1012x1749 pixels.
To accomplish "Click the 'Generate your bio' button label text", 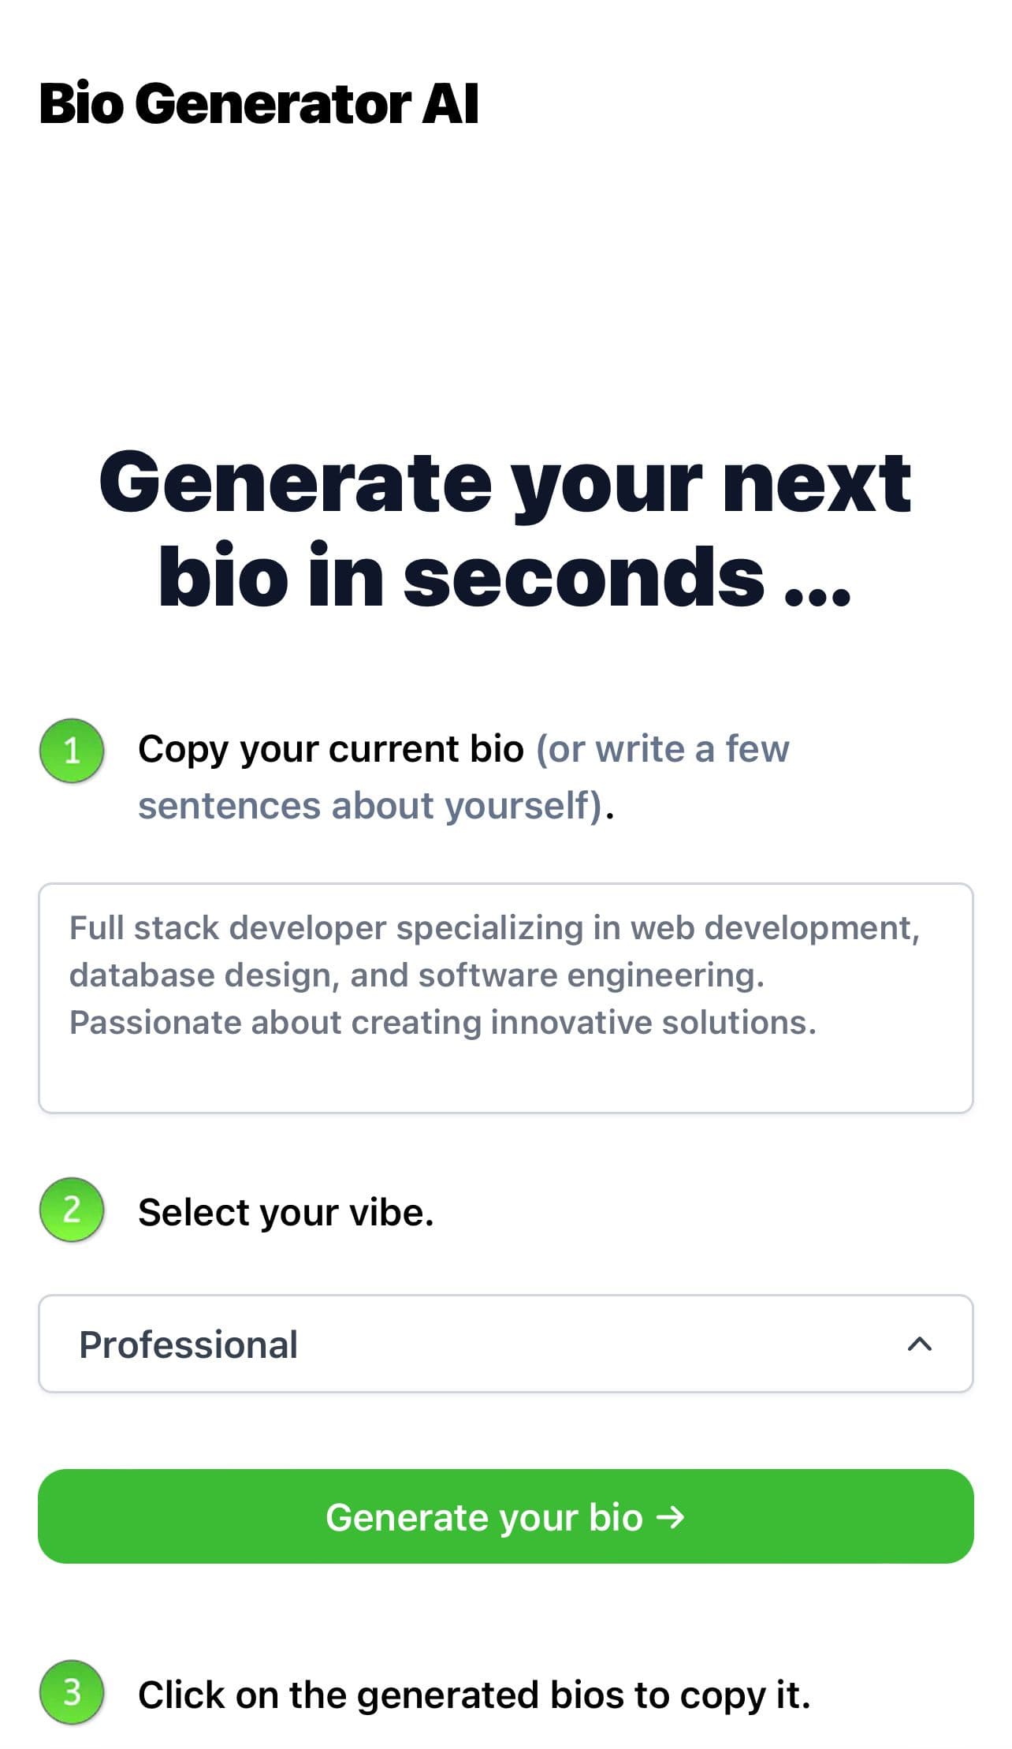I will click(x=484, y=1517).
